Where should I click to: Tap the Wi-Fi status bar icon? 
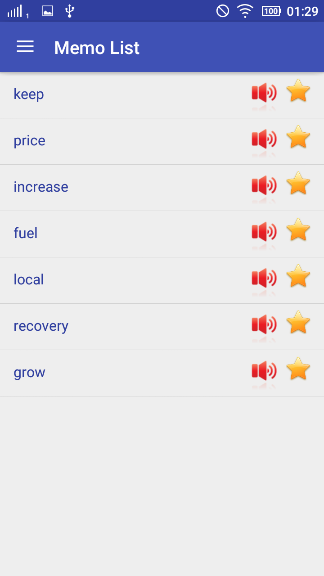click(245, 11)
